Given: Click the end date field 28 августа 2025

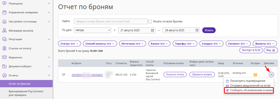Looking at the screenshot, I should click(x=181, y=30).
